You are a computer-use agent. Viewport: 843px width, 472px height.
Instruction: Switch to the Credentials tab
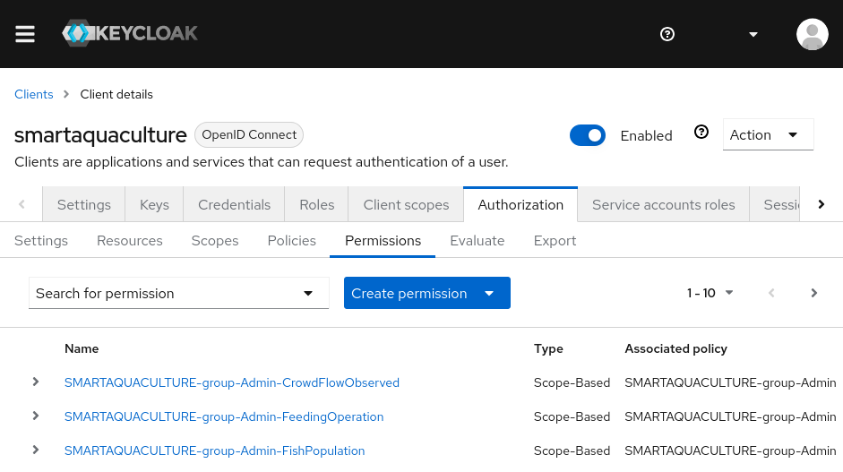click(234, 204)
